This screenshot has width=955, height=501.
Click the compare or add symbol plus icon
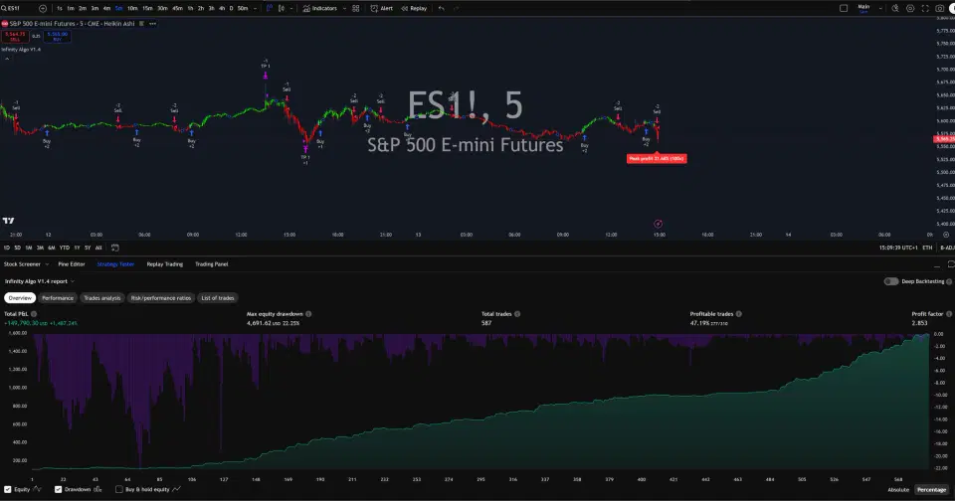[x=43, y=9]
